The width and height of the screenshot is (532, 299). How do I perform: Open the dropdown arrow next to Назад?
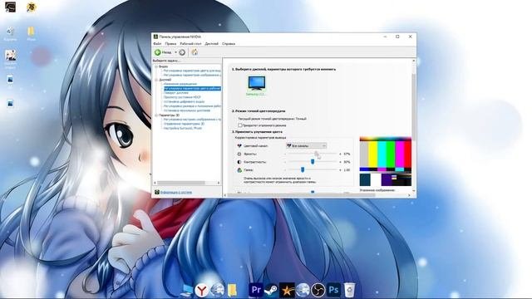coord(175,52)
